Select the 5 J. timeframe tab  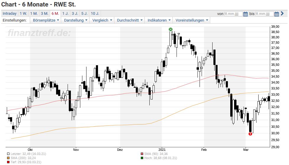pos(84,14)
